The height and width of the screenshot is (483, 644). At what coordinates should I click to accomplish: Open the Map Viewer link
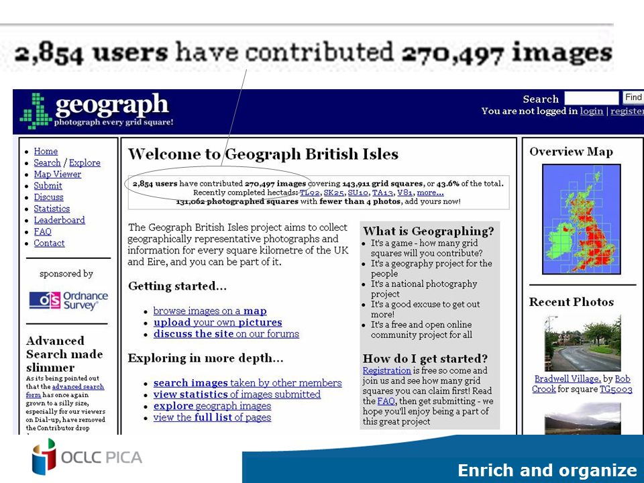tap(58, 174)
